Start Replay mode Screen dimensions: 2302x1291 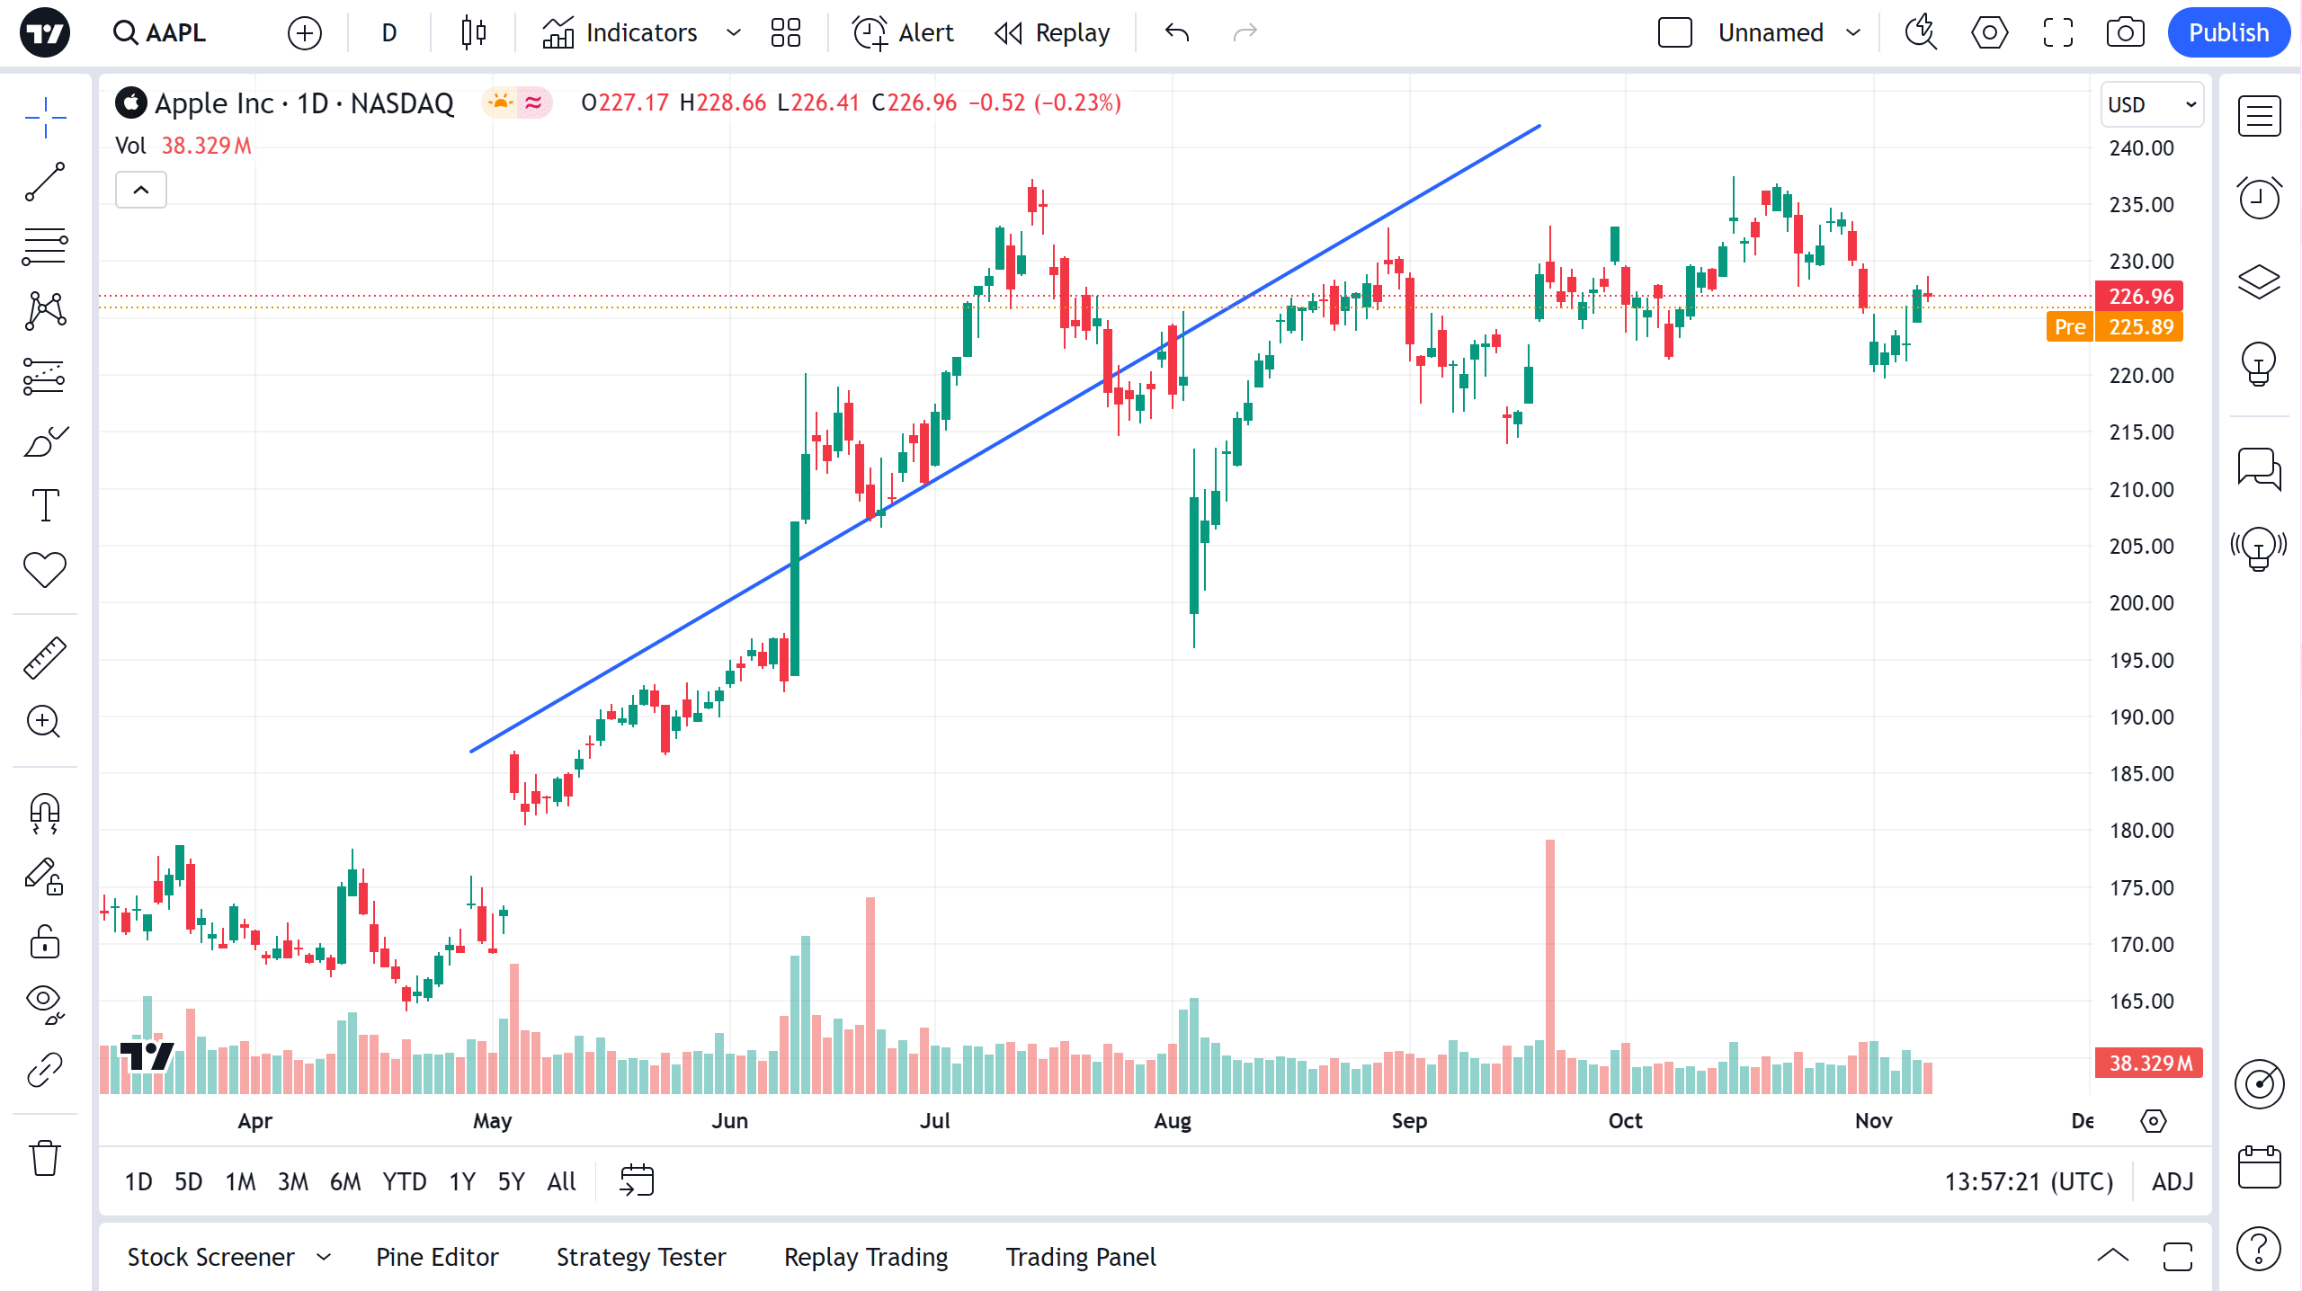(1052, 32)
